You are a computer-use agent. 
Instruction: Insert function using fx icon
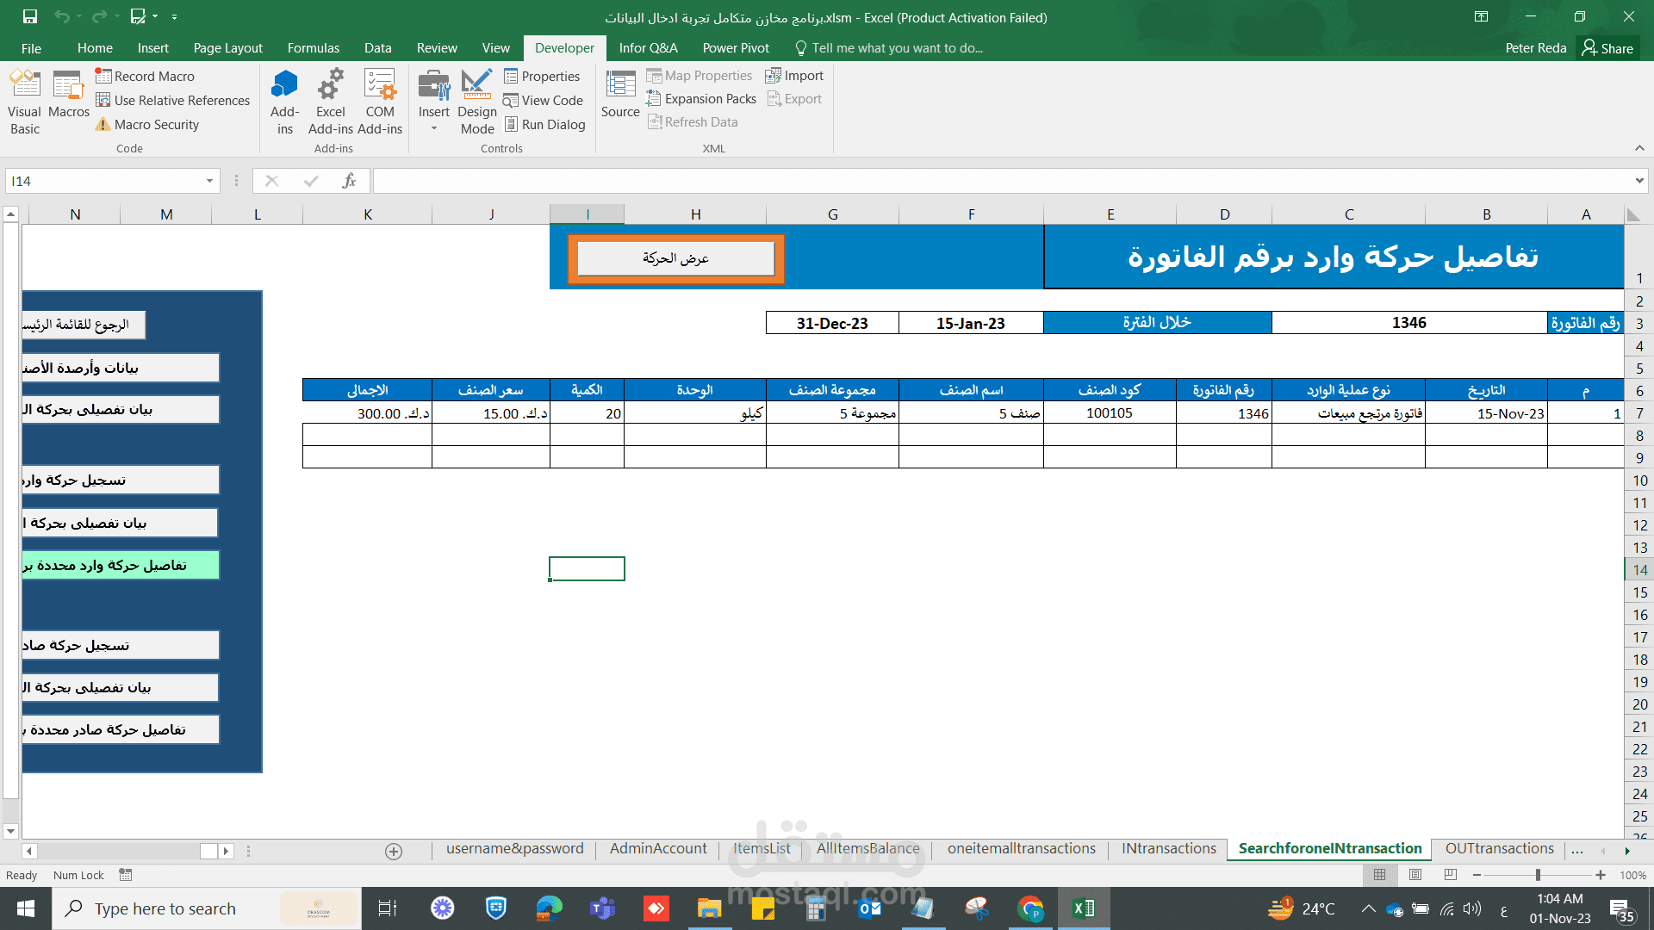349,181
